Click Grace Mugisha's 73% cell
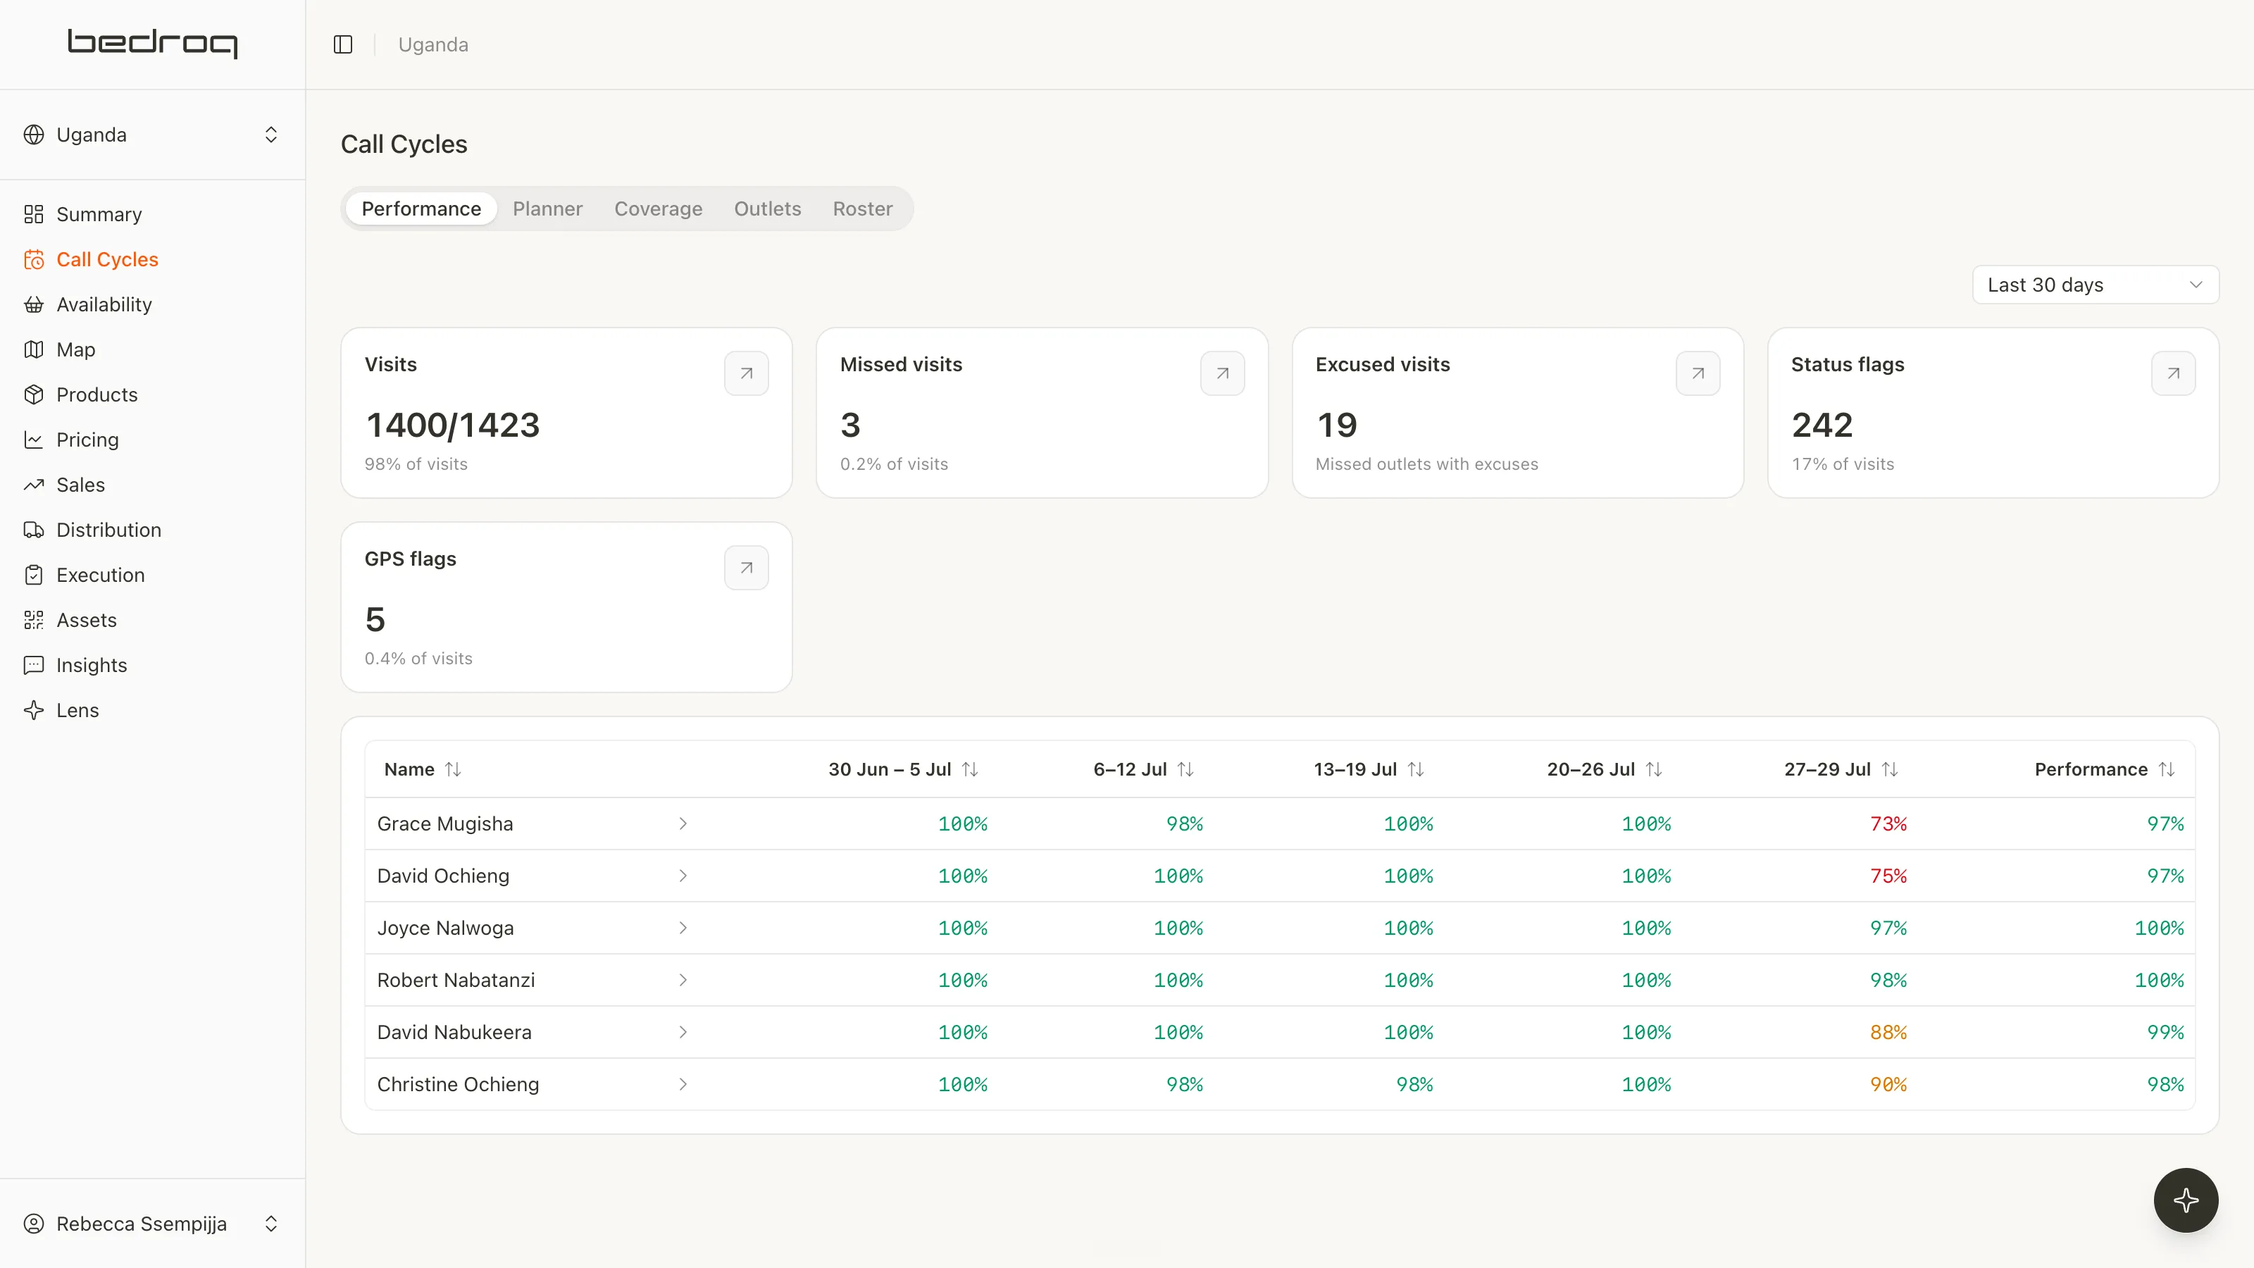The width and height of the screenshot is (2254, 1268). point(1888,823)
